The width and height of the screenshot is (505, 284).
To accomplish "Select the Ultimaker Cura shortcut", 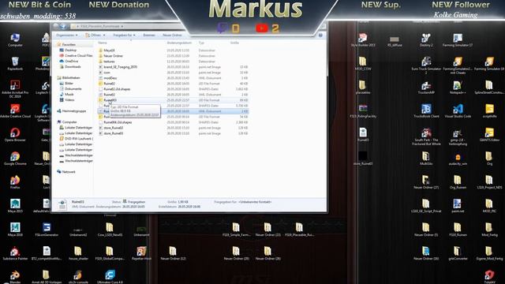I will (x=110, y=277).
